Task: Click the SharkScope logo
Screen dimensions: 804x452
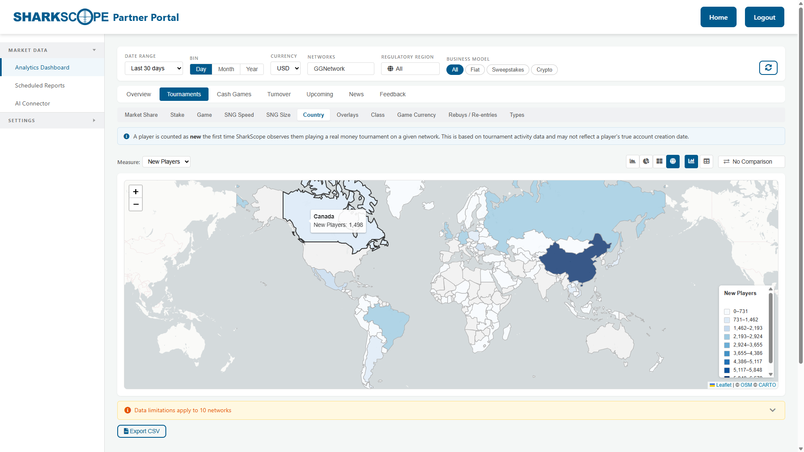Action: coord(61,17)
